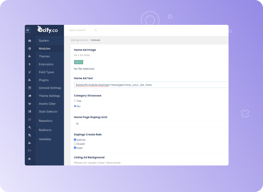Open the Themes menu item
263x192 pixels.
(x=44, y=56)
